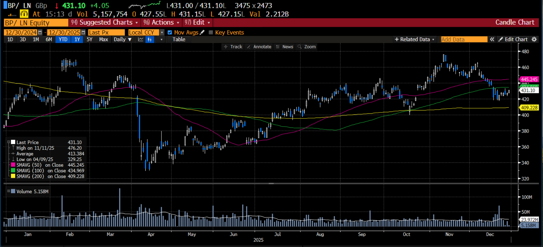Open the Local CCY currency dropdown
Screen dimensions: 543x247
162,32
